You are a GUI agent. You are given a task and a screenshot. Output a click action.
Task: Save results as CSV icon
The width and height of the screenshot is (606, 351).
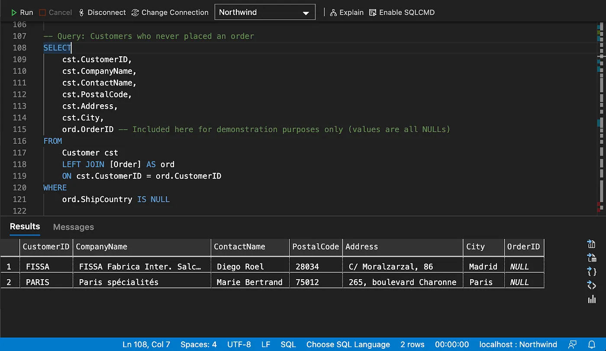[592, 244]
